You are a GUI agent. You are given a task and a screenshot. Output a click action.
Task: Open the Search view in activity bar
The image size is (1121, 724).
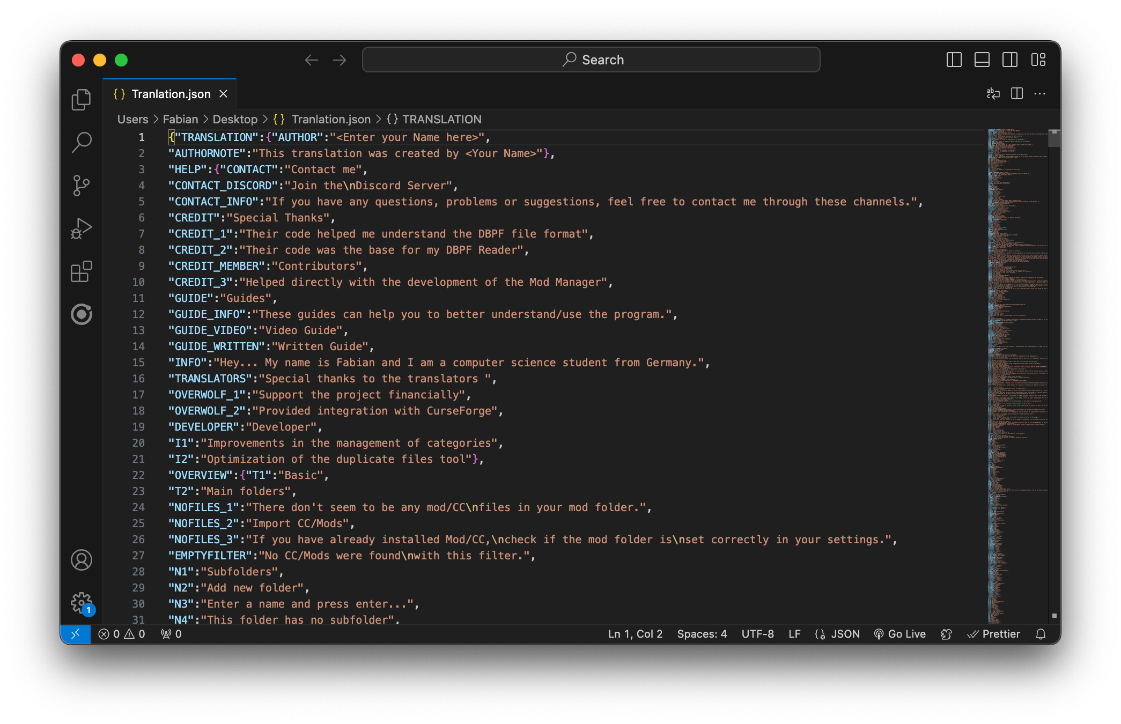[x=82, y=142]
